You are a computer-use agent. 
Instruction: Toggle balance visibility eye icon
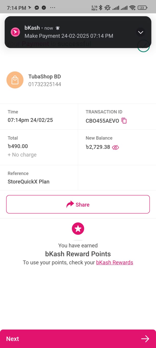(x=116, y=147)
